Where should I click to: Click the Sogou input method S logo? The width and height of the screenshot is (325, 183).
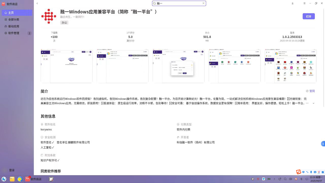299,172
